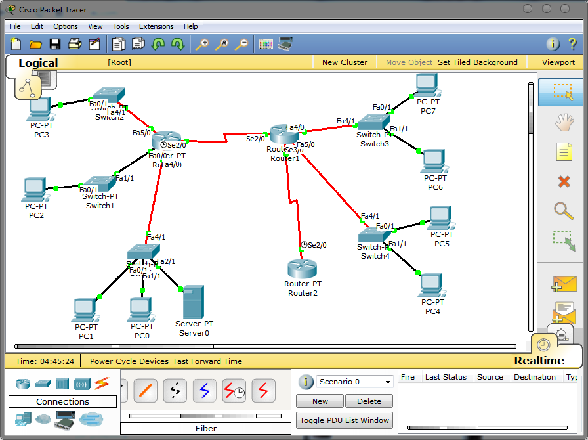
Task: Open the Activity Wizard icon
Action: [94, 44]
